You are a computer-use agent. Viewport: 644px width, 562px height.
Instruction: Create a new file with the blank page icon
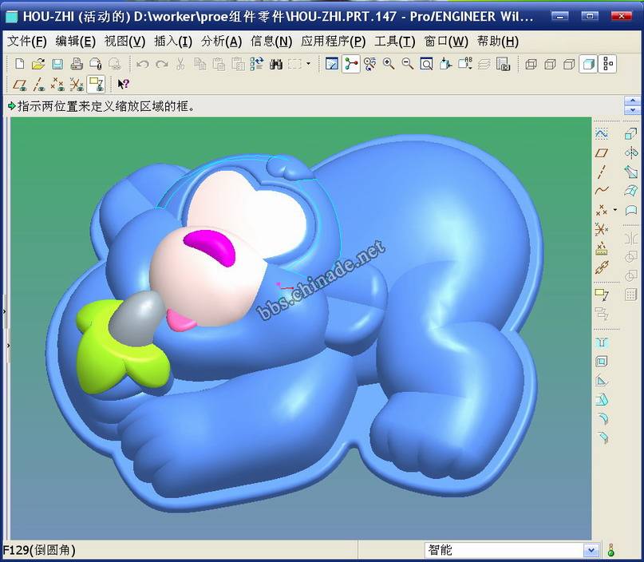pos(19,64)
